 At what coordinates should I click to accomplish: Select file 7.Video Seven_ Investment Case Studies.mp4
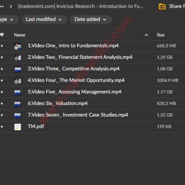coord(78,115)
